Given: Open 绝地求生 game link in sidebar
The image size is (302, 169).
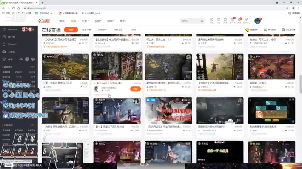Looking at the screenshot, I should [18, 72].
